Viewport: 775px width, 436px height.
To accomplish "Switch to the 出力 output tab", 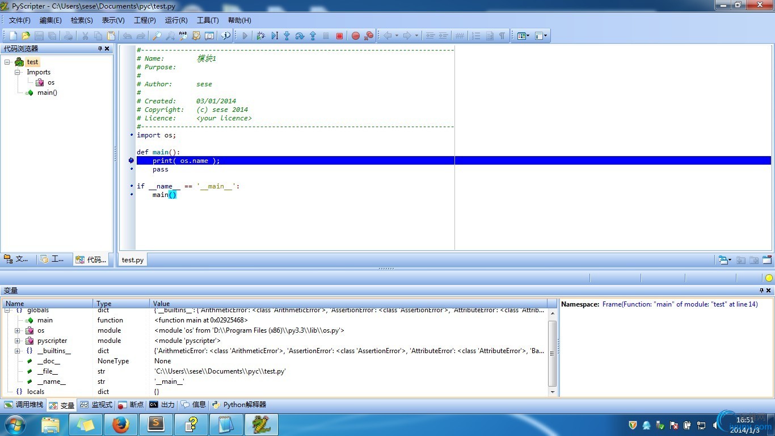I will coord(162,405).
